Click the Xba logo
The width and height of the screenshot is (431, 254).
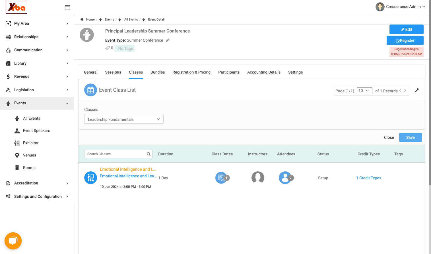[x=17, y=7]
